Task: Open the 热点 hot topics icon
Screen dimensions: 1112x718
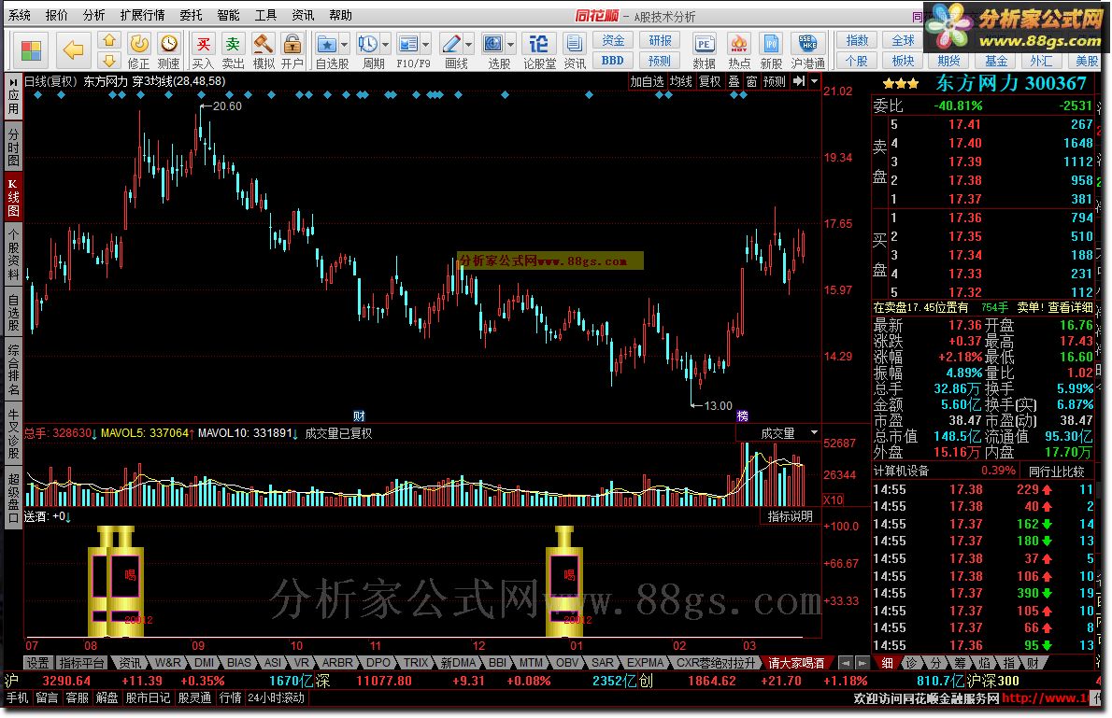Action: pyautogui.click(x=739, y=51)
